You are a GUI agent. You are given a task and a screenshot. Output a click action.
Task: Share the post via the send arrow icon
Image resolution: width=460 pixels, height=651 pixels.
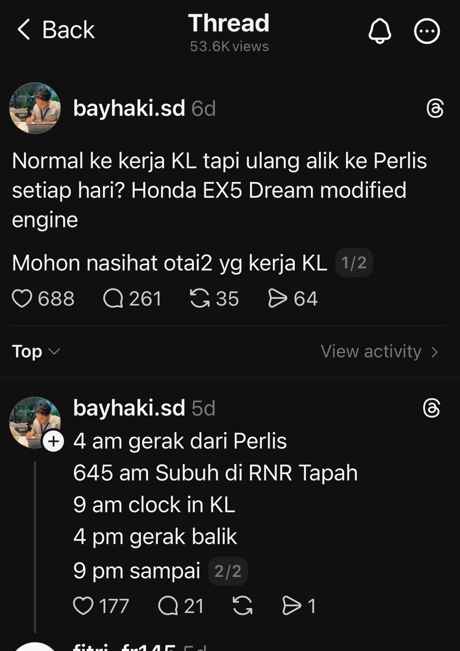coord(278,299)
